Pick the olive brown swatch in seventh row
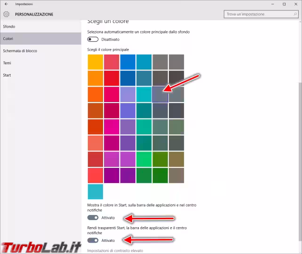302x254 pixels. (176, 159)
